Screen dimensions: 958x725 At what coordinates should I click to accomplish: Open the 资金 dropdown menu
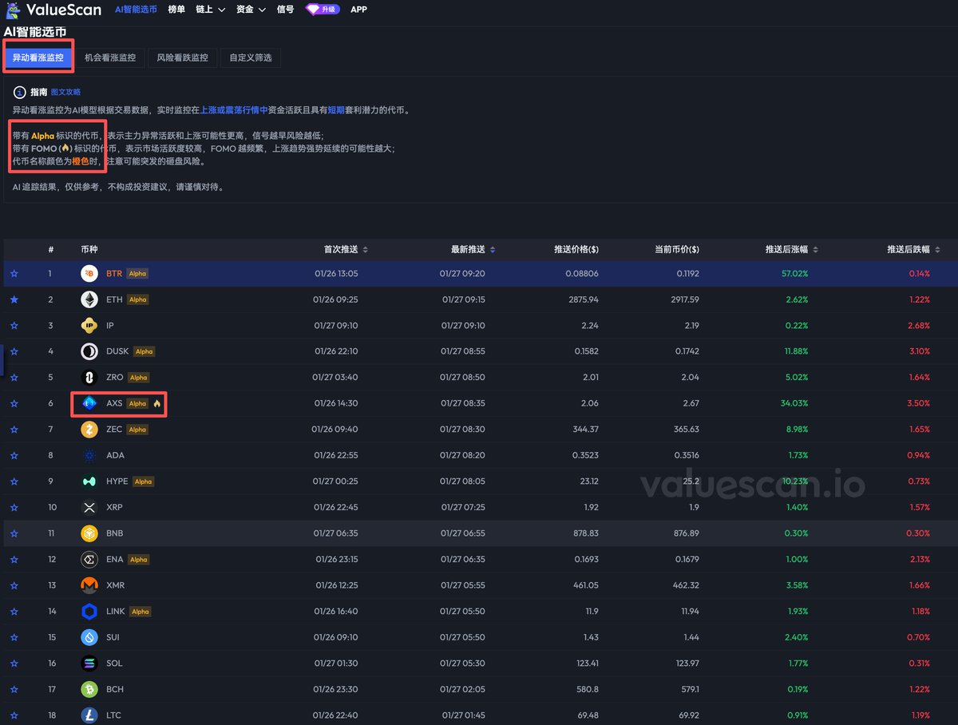pyautogui.click(x=251, y=10)
